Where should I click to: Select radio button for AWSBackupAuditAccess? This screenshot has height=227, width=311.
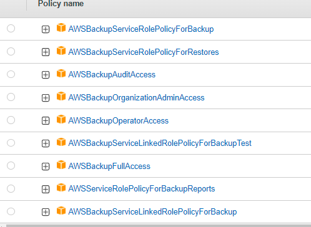pyautogui.click(x=11, y=74)
